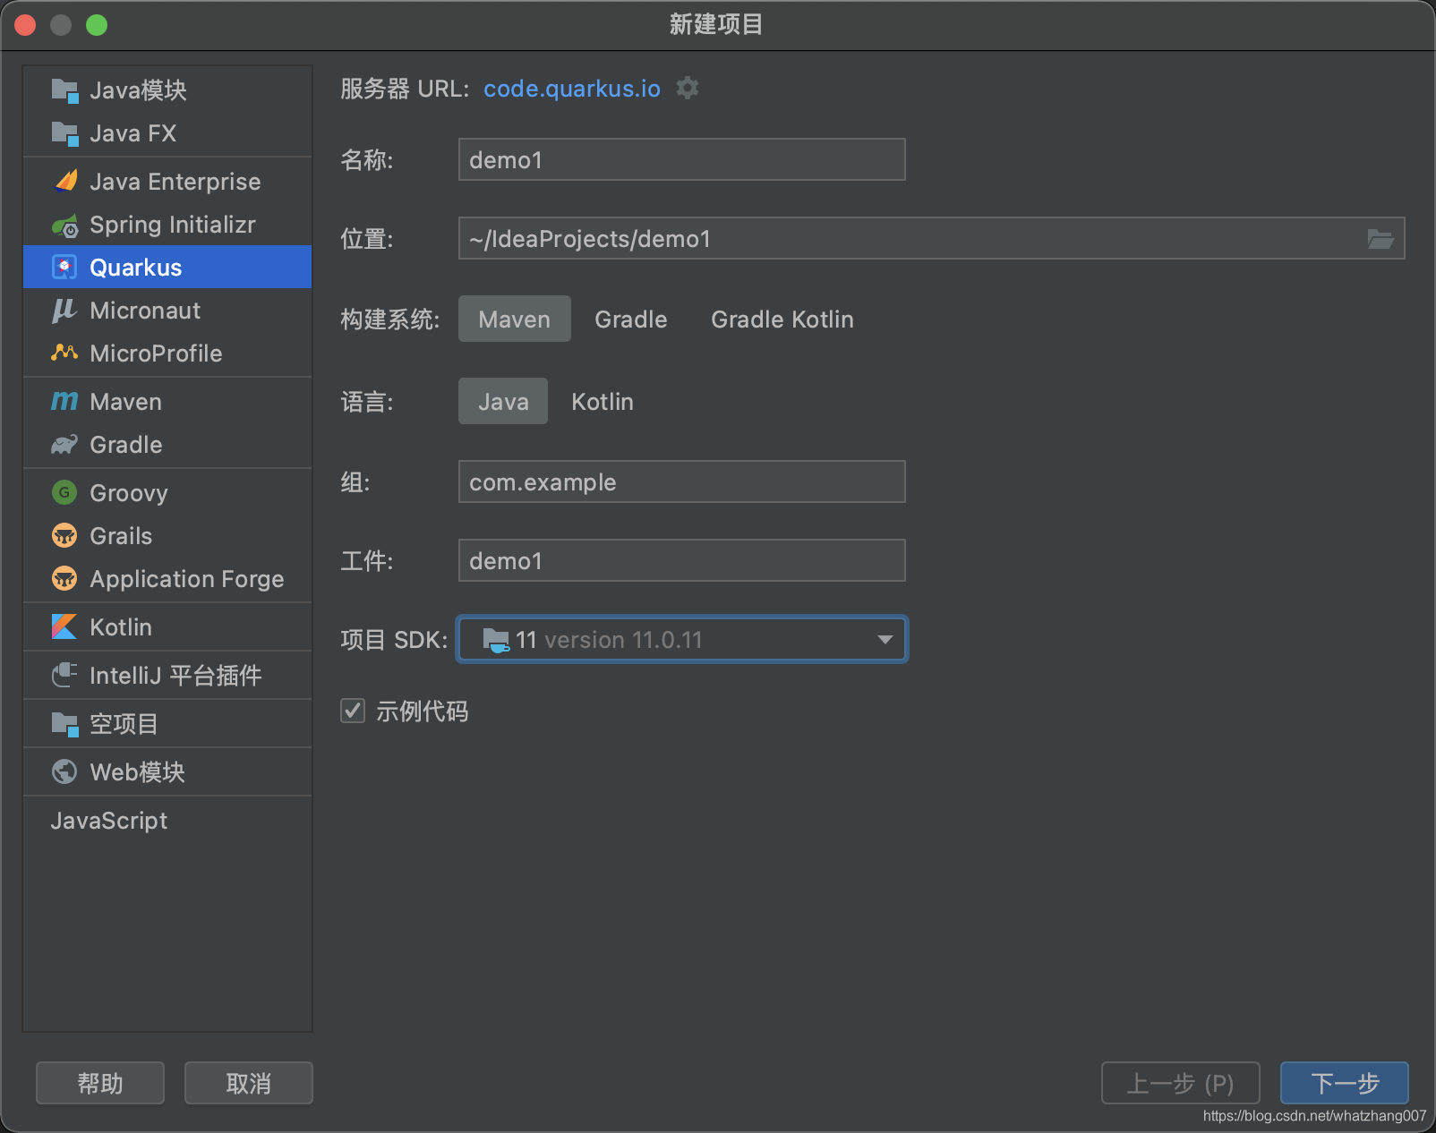This screenshot has width=1436, height=1133.
Task: Click the Web模块 globe icon
Action: (x=64, y=771)
